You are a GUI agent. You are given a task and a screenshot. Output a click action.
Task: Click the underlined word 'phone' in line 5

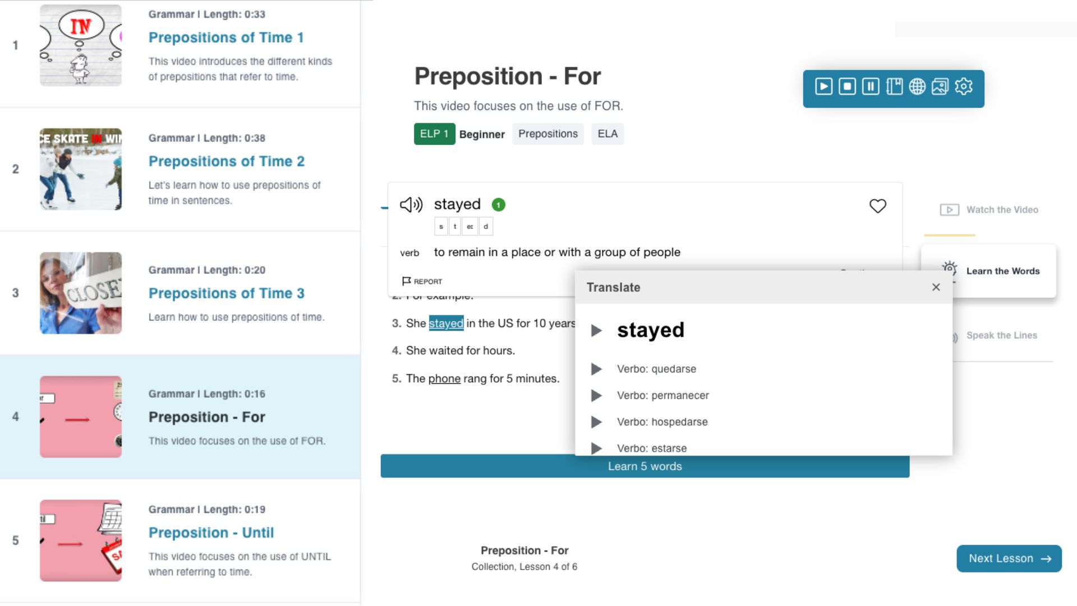pyautogui.click(x=444, y=379)
